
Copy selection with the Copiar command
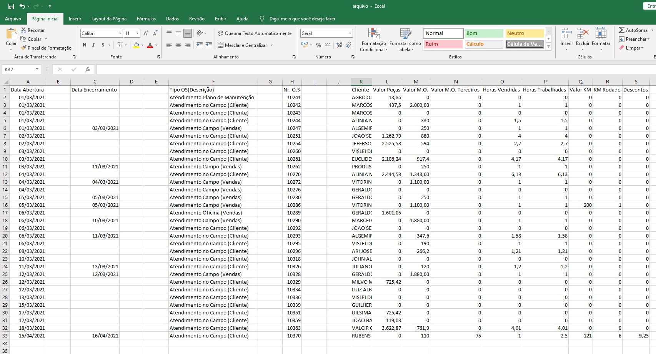click(31, 39)
